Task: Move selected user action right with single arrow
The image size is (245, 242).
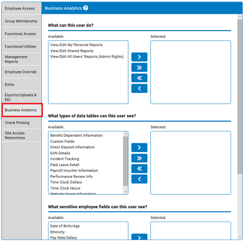Action: (139, 57)
